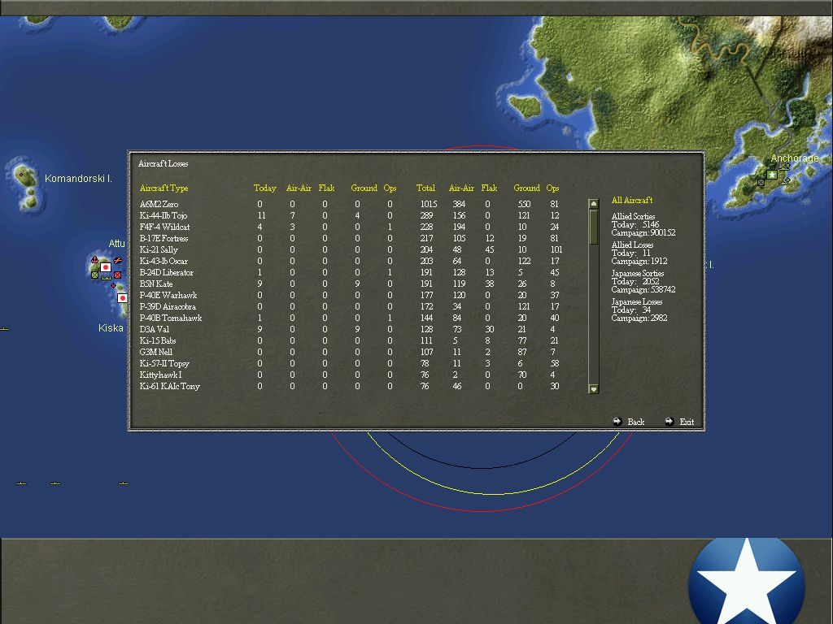The image size is (833, 624).
Task: Select the D3A Val row
Action: click(351, 329)
